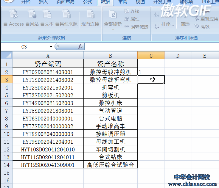Open Connections (连接) in the ribbon
The width and height of the screenshot is (219, 188).
132,11
